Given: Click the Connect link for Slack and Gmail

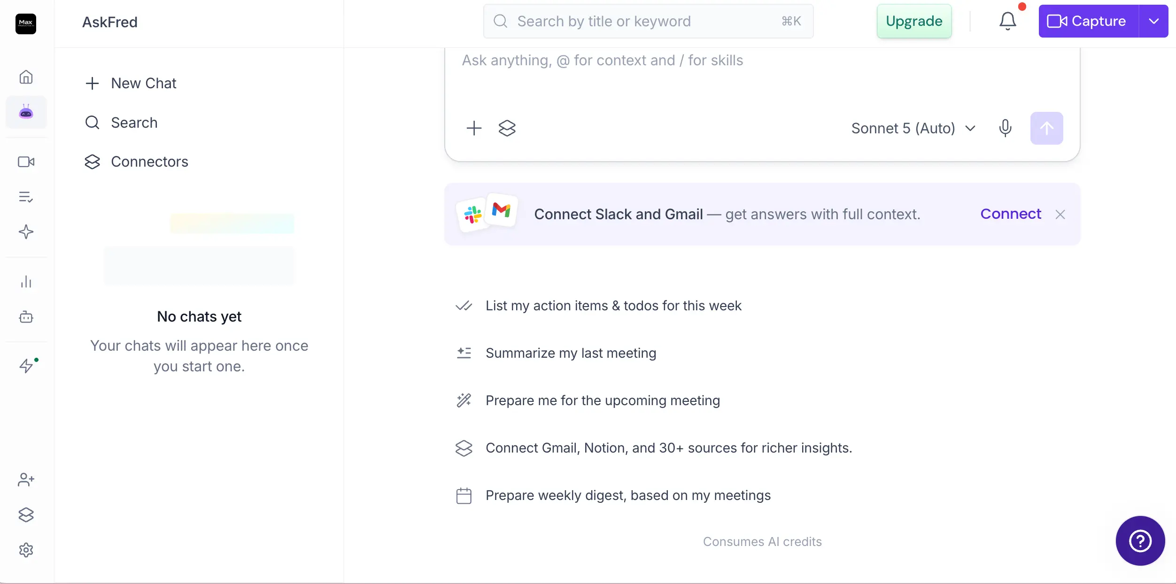Looking at the screenshot, I should [x=1011, y=214].
